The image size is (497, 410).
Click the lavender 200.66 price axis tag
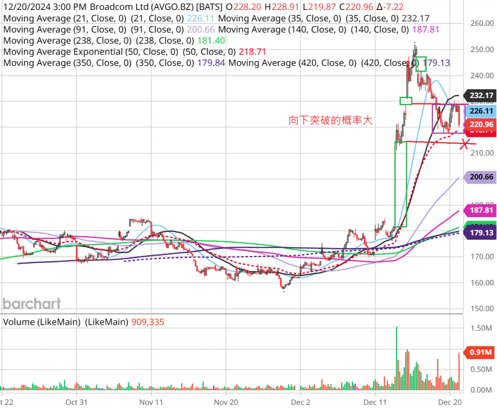point(481,177)
